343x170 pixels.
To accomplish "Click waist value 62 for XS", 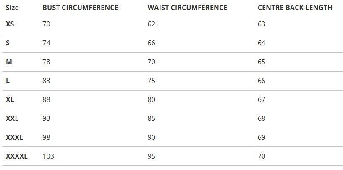I will tap(152, 24).
